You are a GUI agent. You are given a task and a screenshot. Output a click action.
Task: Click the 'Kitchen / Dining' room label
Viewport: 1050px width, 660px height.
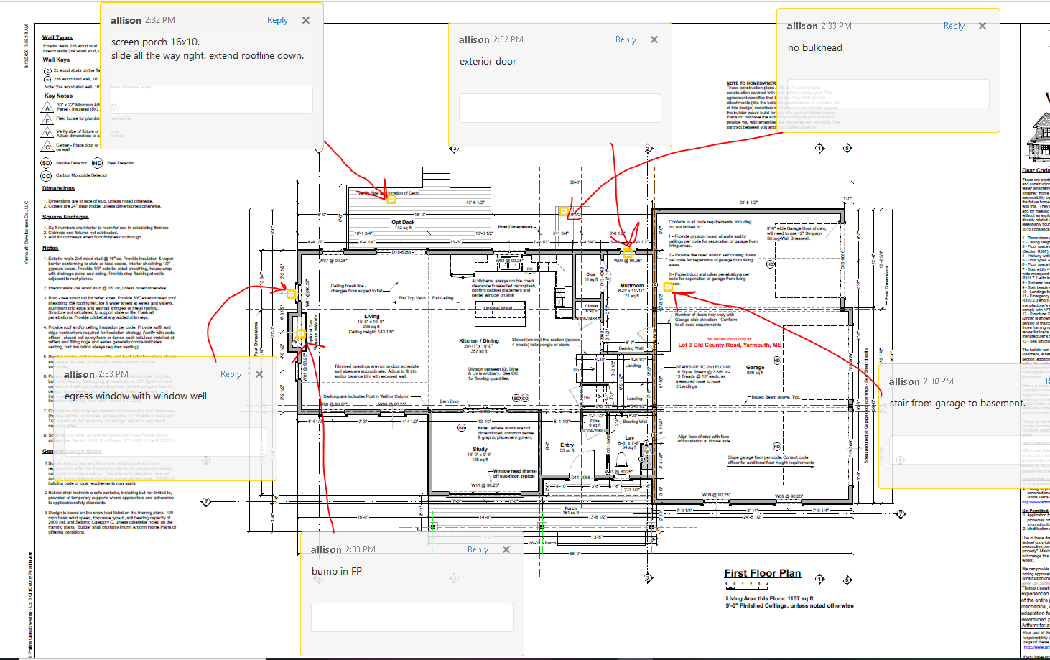(479, 341)
